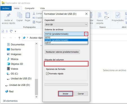This screenshot has height=104, width=127.
Task: Open the quick access toolbar customize arrow
Action: tap(15, 31)
